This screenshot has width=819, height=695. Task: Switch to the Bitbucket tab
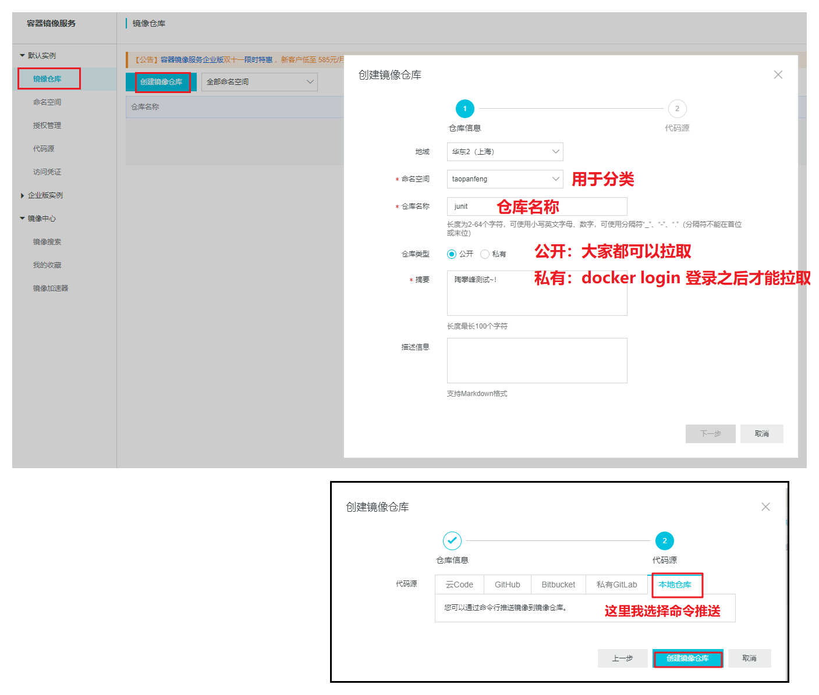[558, 584]
